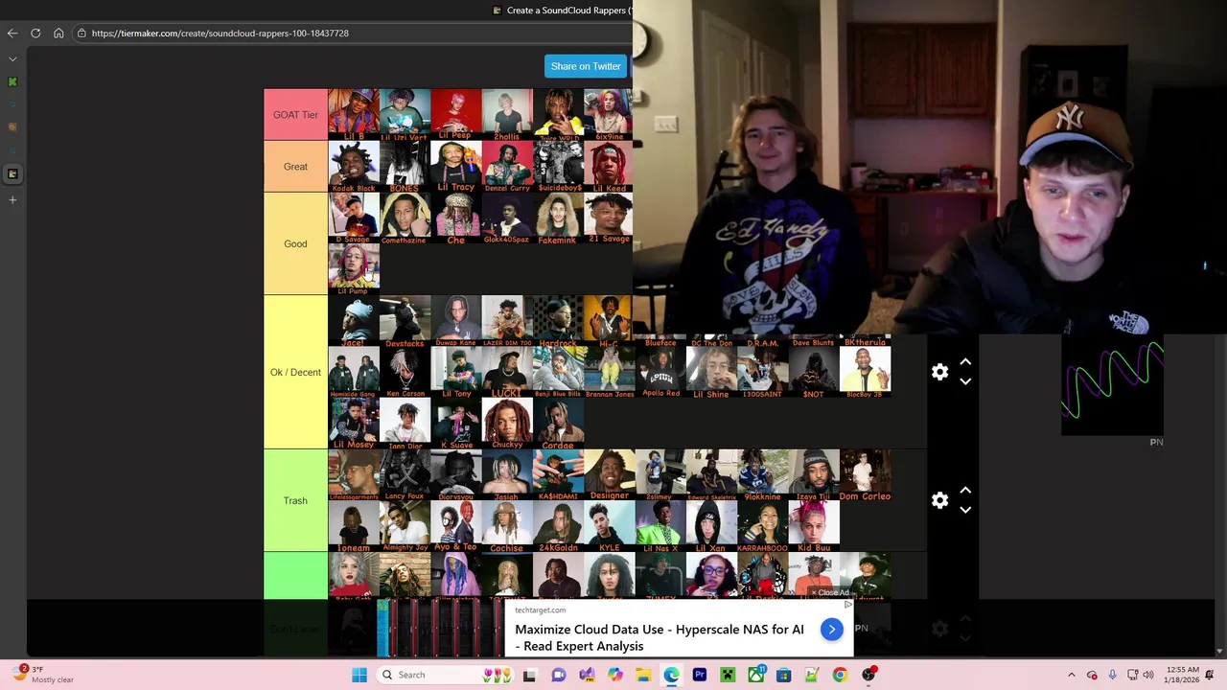This screenshot has width=1227, height=690.
Task: Select the Good tier label
Action: [295, 243]
